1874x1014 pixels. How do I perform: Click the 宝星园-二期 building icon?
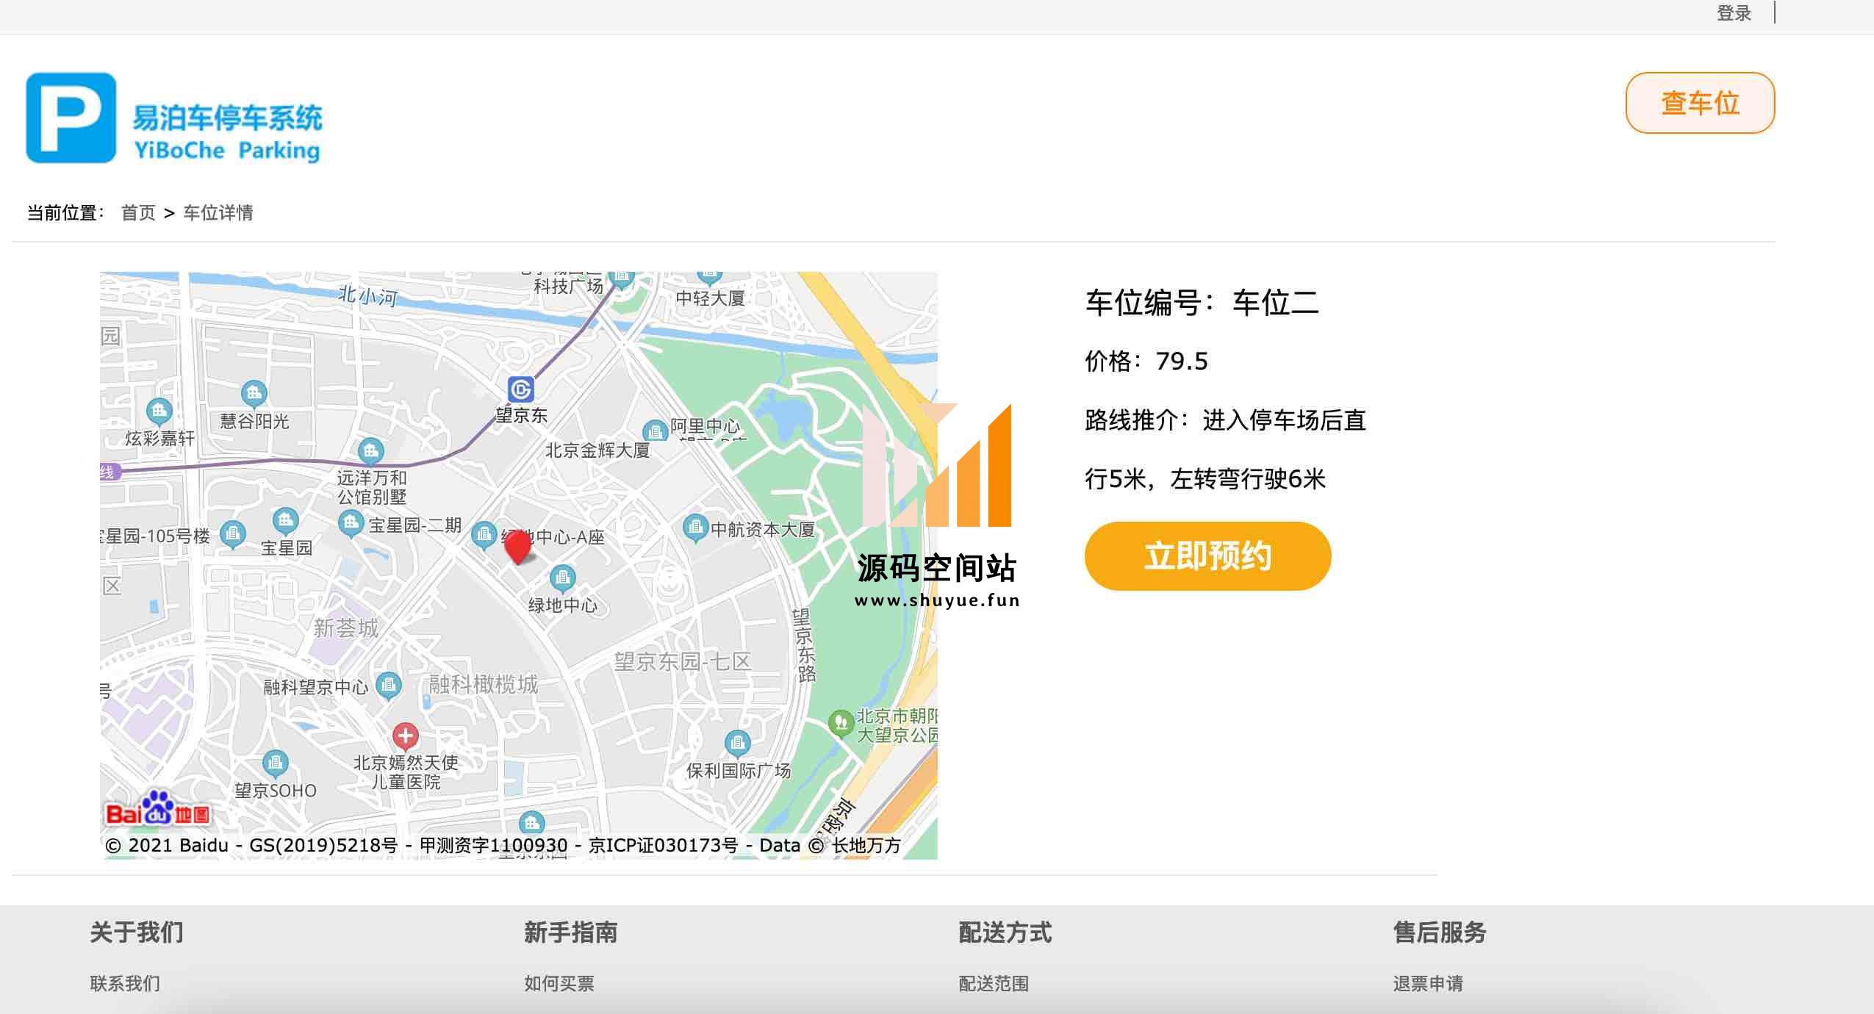point(351,524)
